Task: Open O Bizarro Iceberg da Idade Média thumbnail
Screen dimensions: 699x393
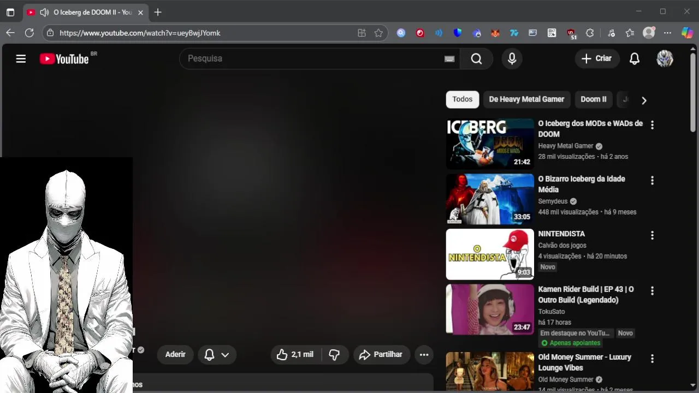Action: pyautogui.click(x=490, y=199)
